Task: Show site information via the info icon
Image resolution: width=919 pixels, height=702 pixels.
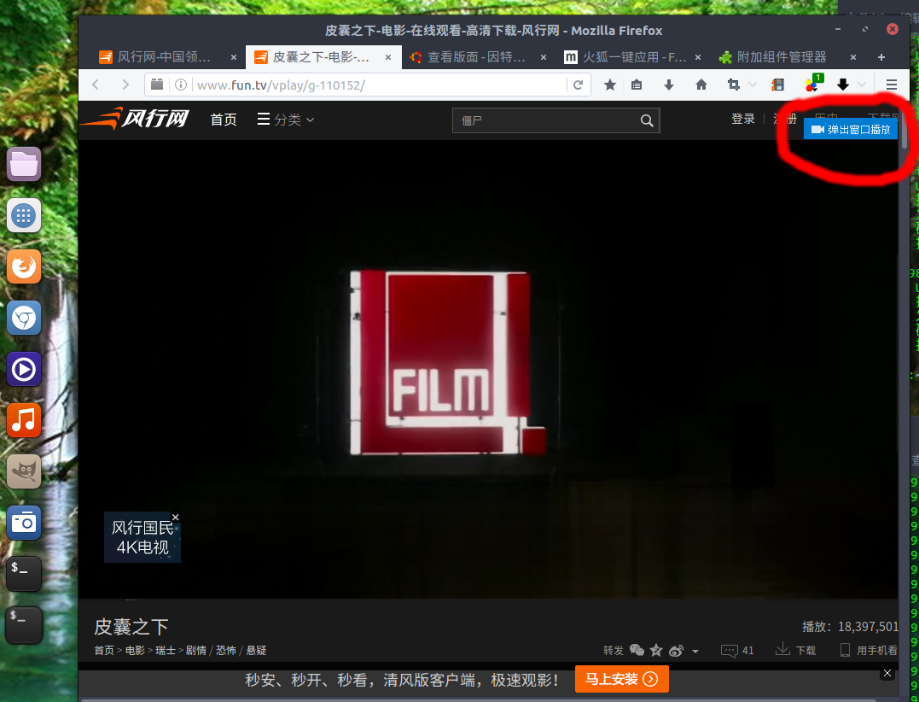Action: tap(181, 85)
